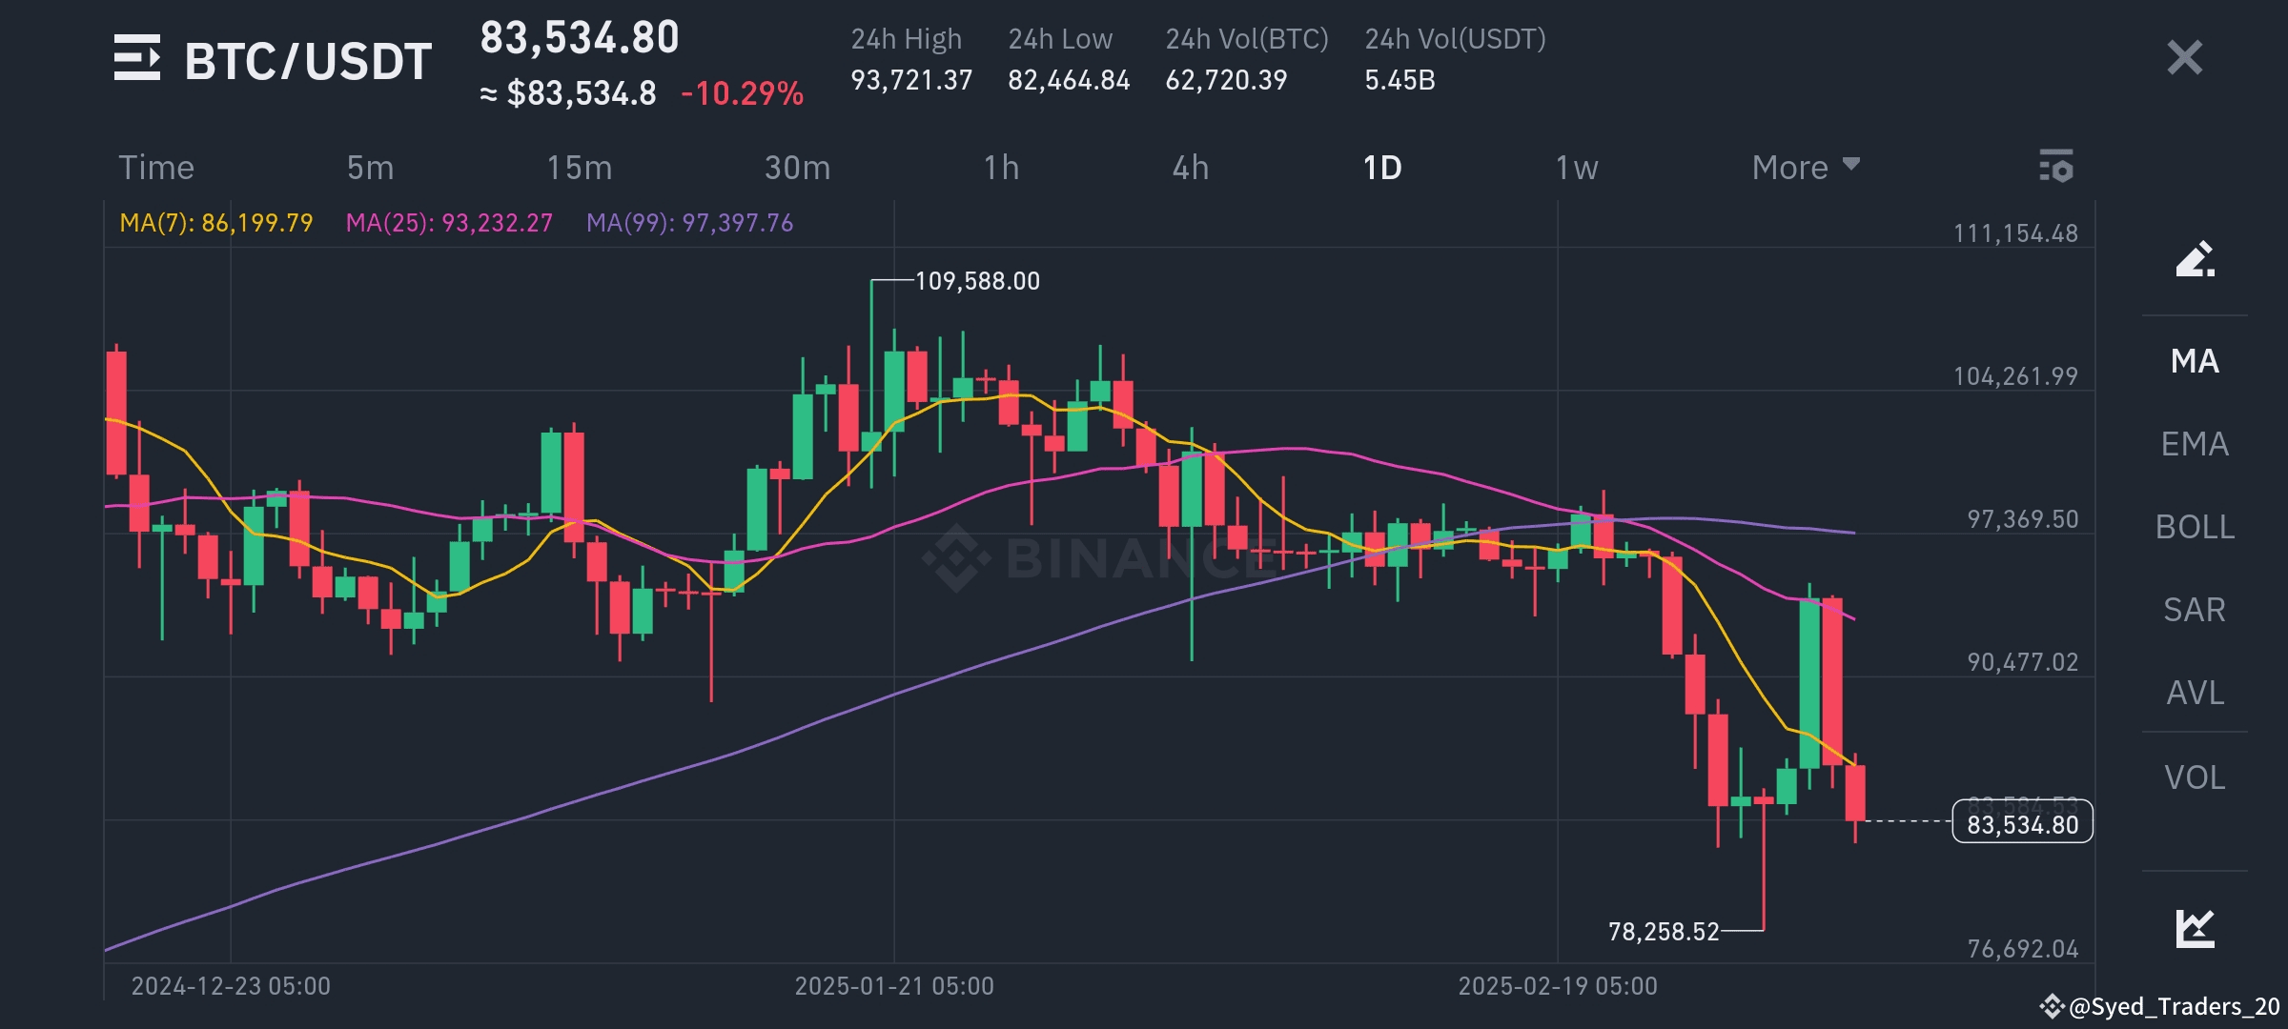Choose the 15m chart interval
This screenshot has height=1029, width=2288.
[x=579, y=168]
